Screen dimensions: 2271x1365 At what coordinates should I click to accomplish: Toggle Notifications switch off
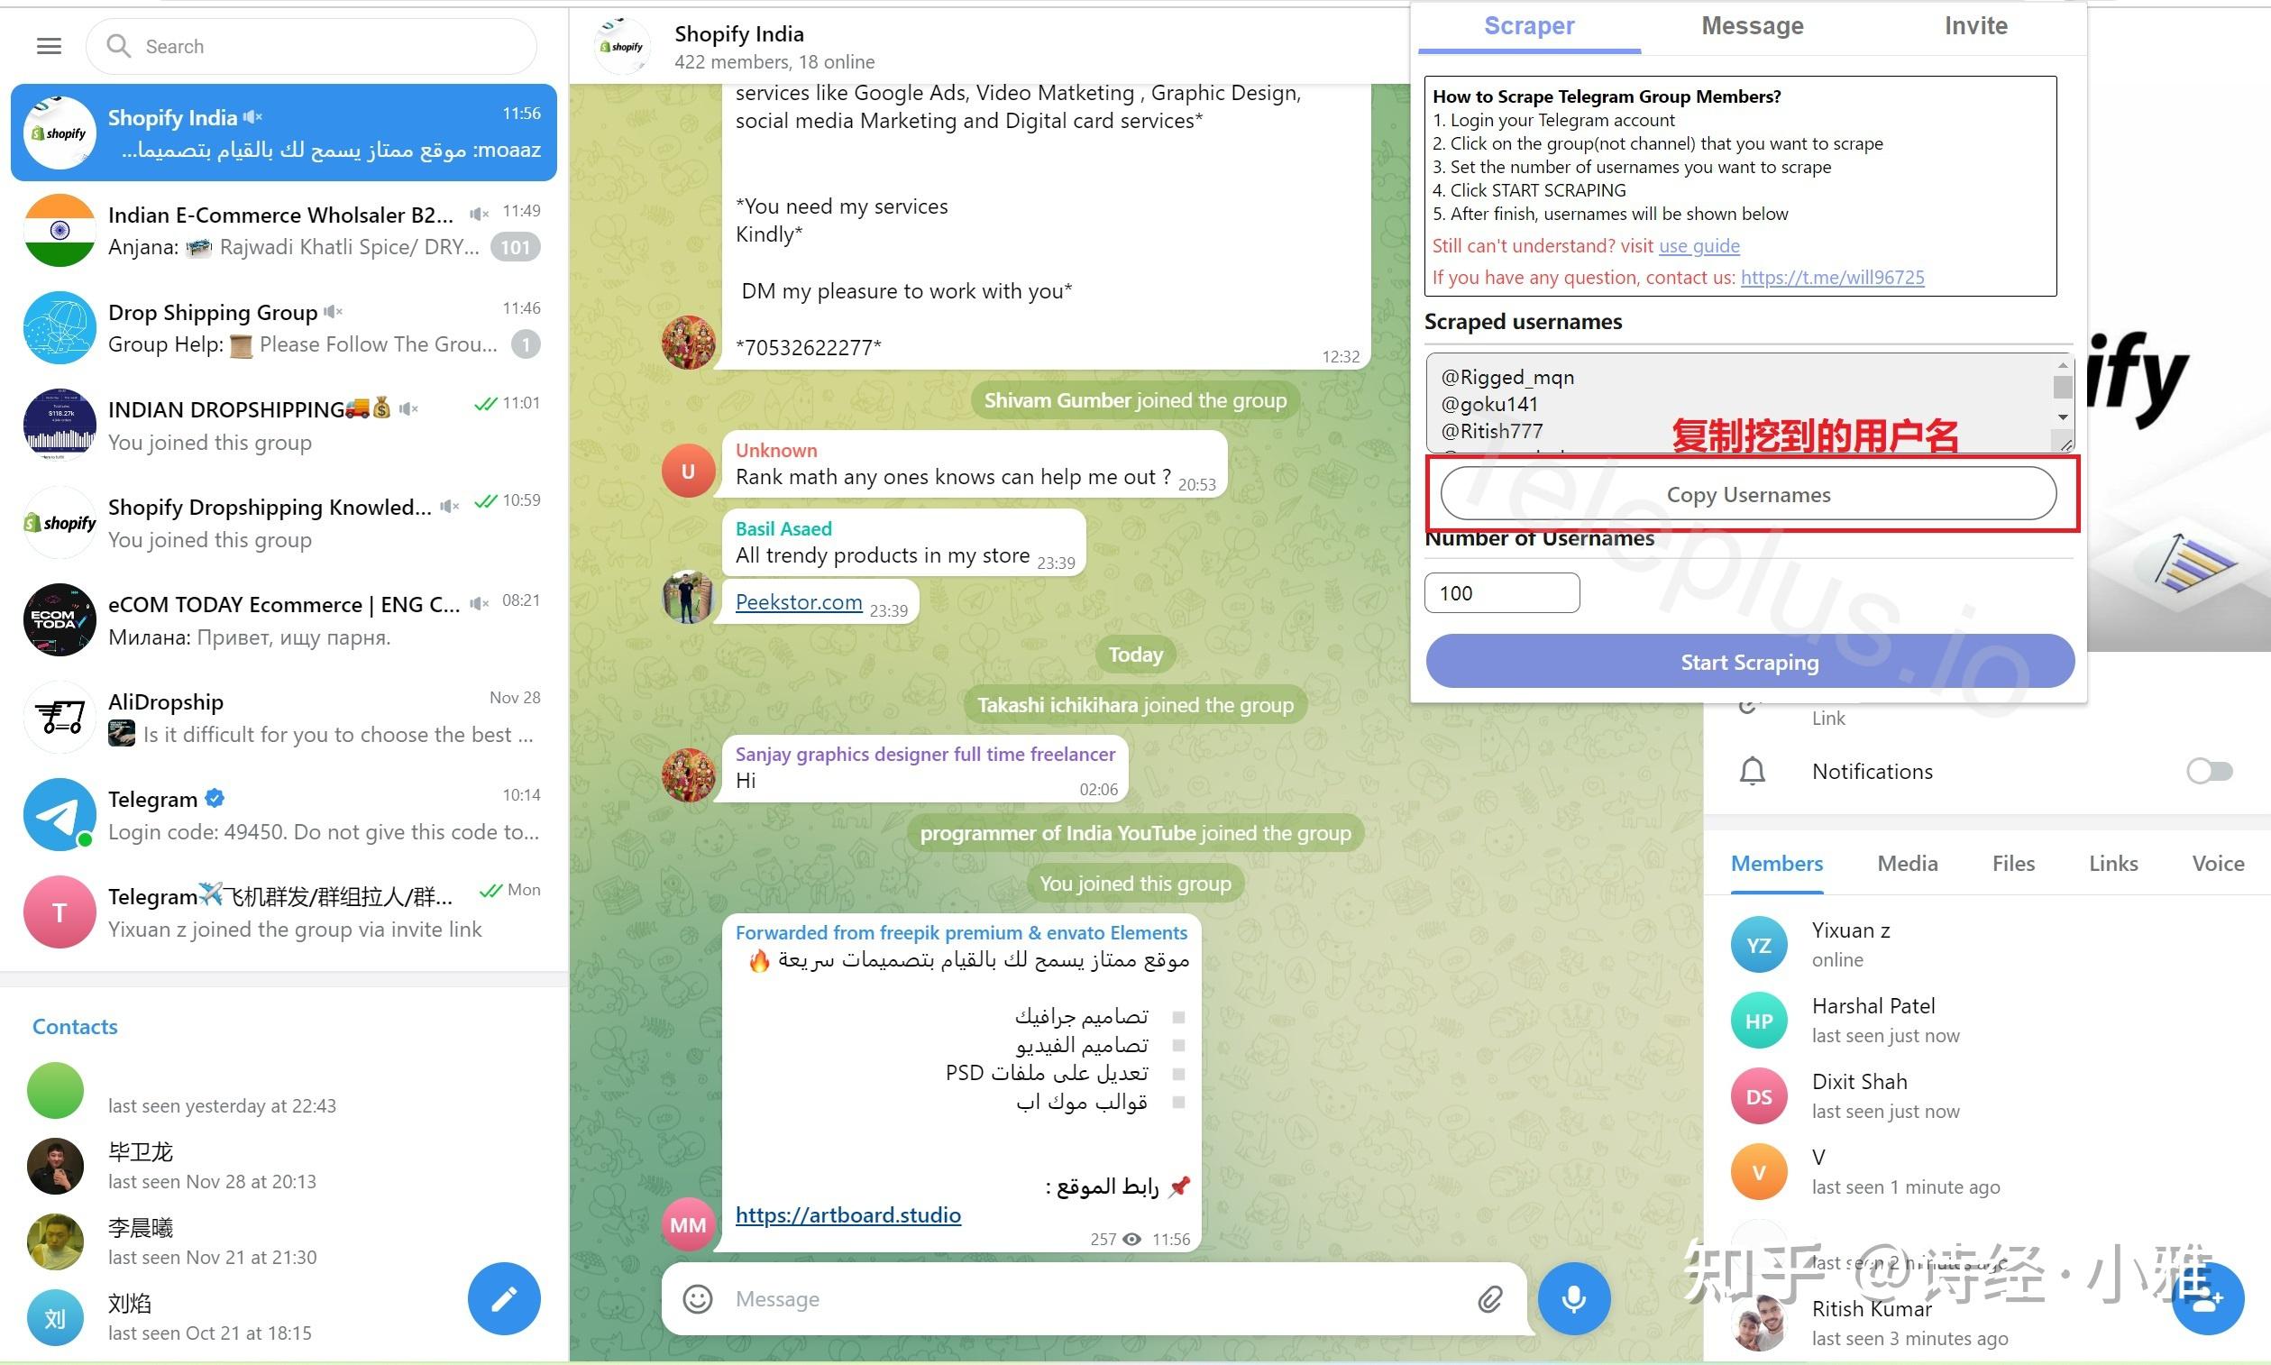2211,769
